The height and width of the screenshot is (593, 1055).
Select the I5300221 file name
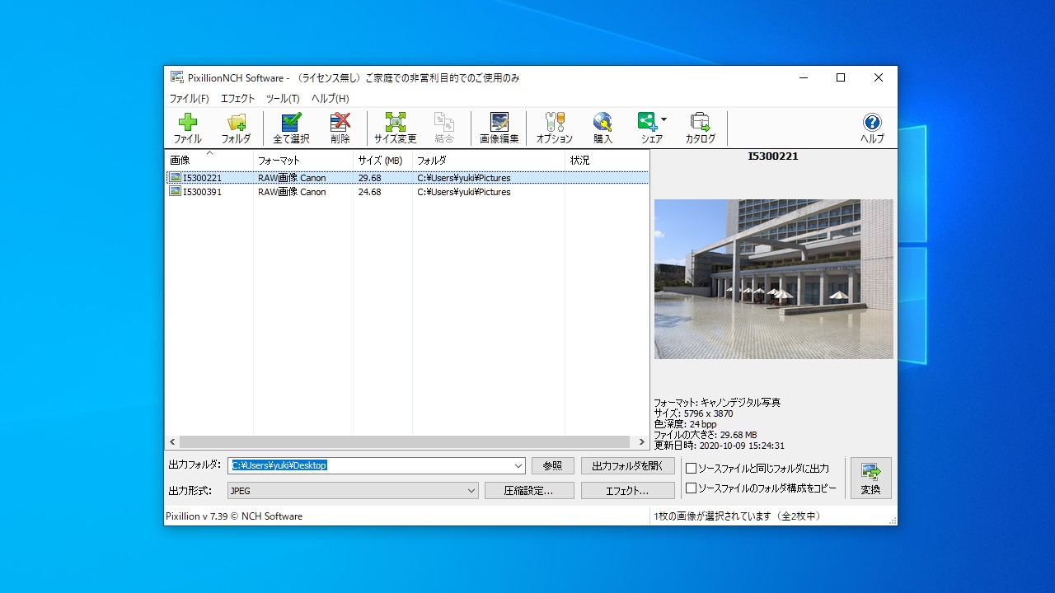202,178
